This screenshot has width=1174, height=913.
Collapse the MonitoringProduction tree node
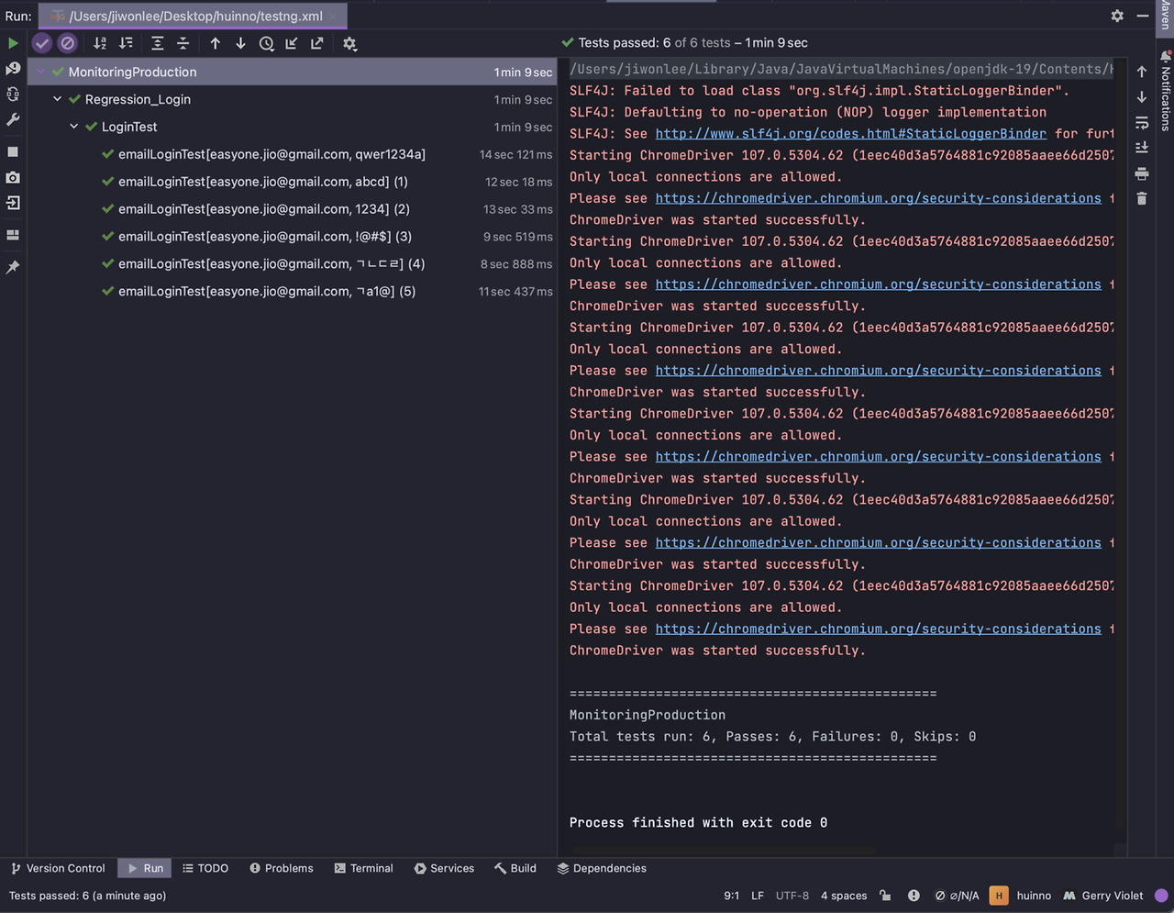pyautogui.click(x=40, y=72)
